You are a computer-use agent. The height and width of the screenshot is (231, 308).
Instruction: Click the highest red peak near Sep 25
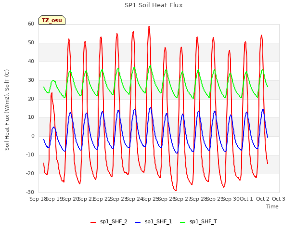tap(149, 26)
